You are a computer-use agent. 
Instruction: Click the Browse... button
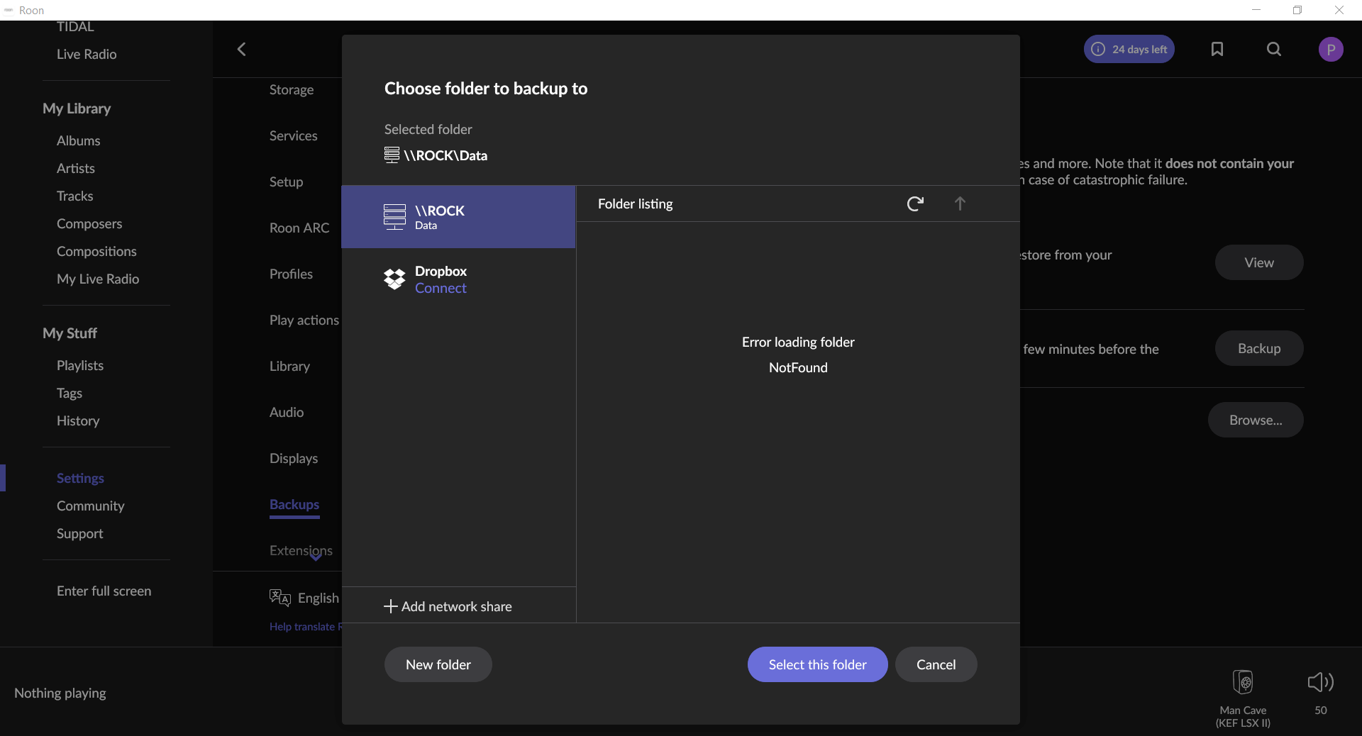click(1256, 420)
